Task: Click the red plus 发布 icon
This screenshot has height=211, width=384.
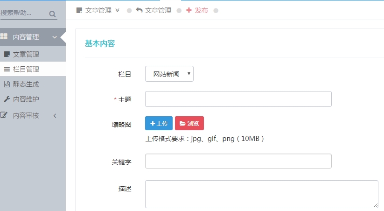Action: pos(189,10)
